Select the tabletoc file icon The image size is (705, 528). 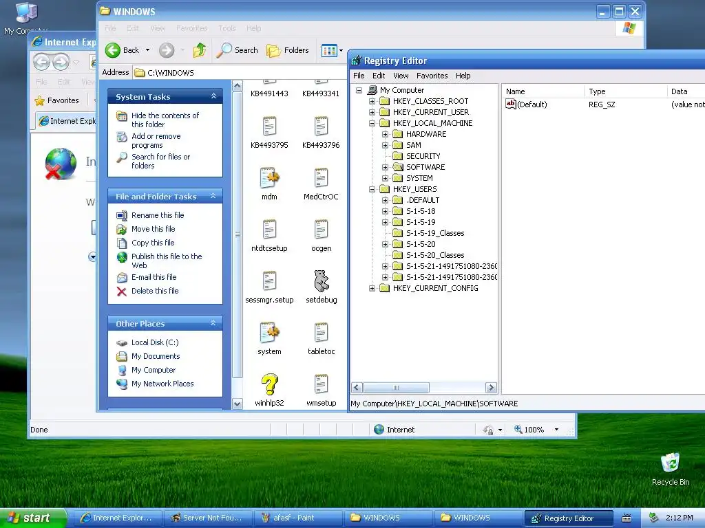321,333
